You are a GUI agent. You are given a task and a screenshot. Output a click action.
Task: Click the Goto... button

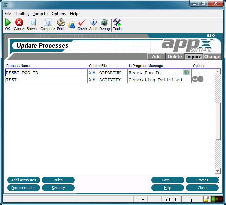point(168,180)
